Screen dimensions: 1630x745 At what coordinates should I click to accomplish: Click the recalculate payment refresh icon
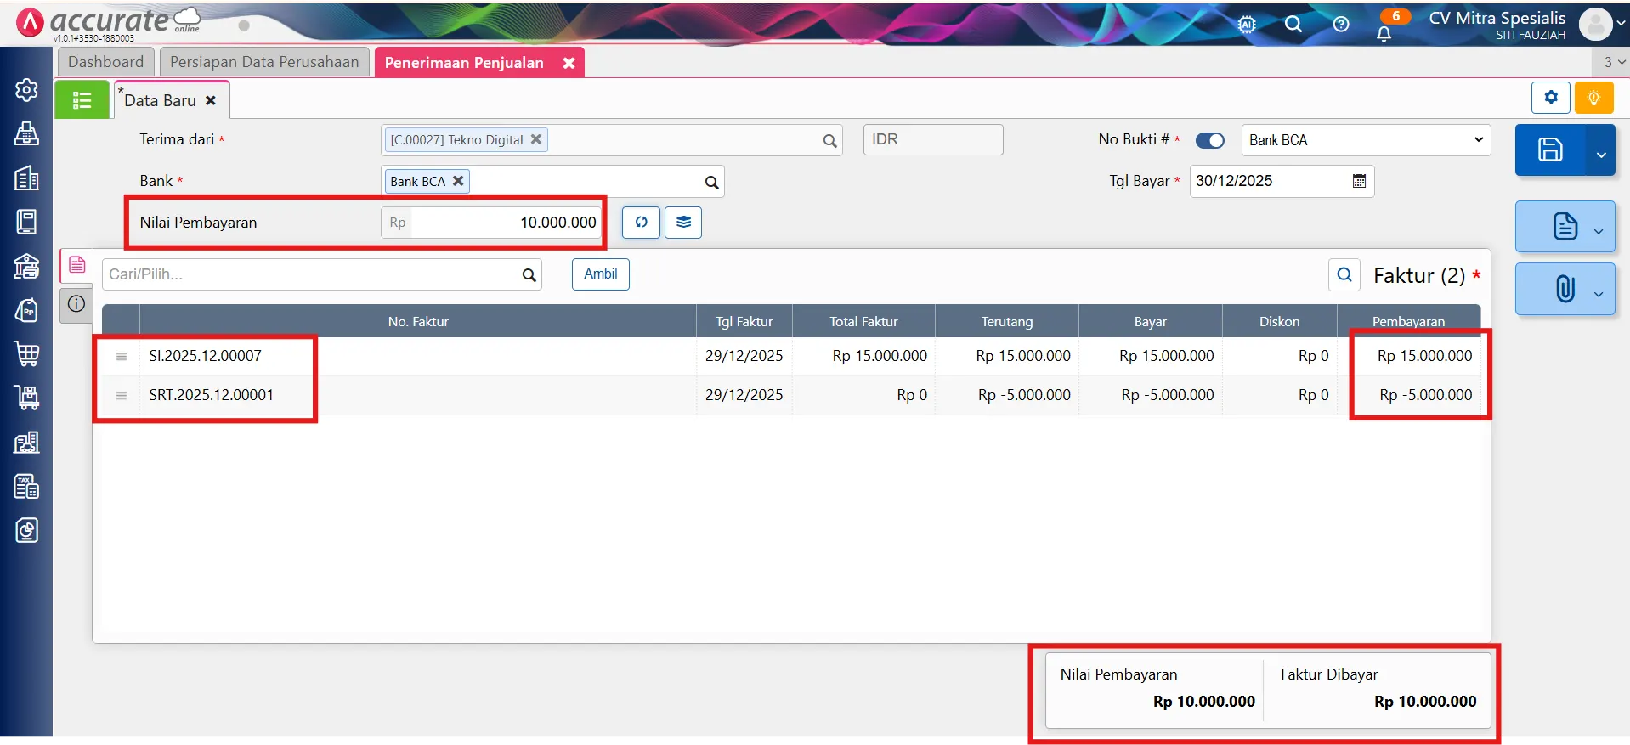[x=641, y=223]
